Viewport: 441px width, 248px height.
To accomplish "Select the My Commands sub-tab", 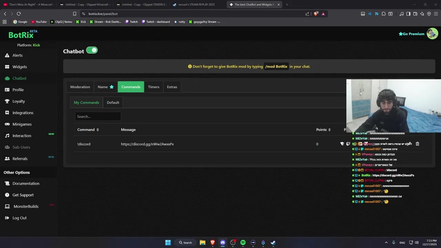I will (x=86, y=102).
